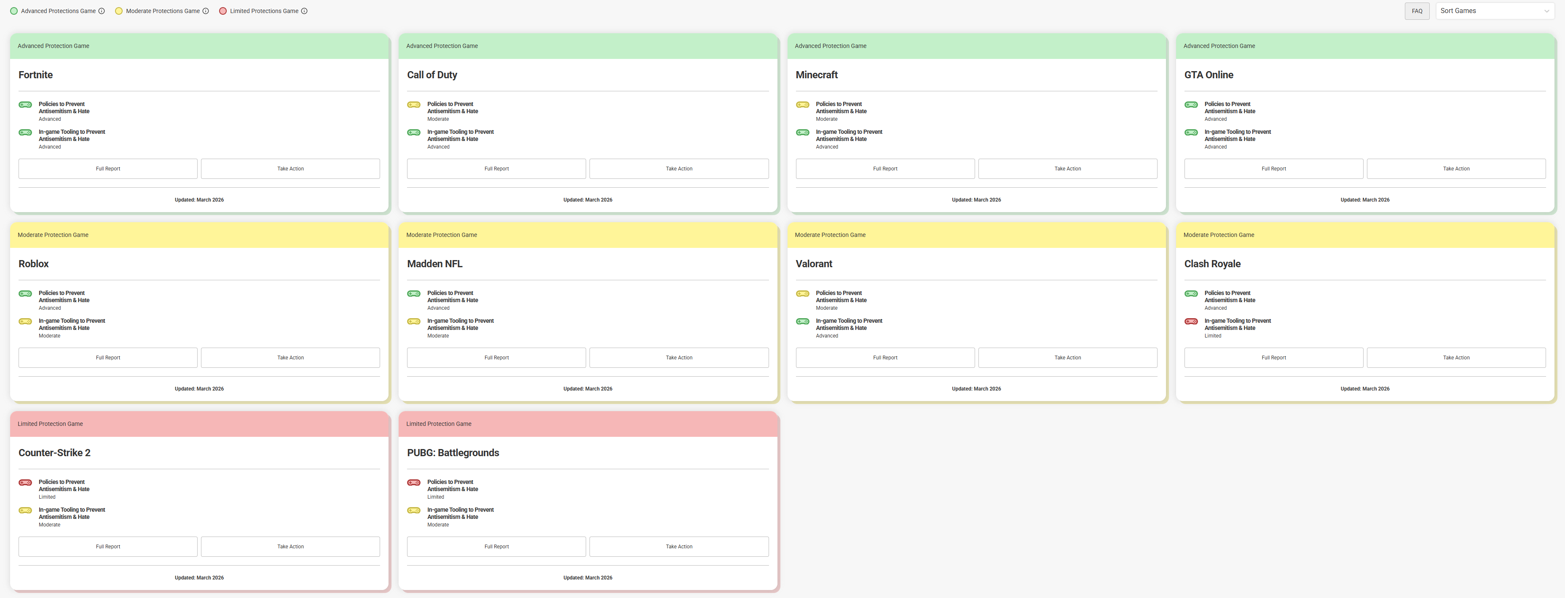
Task: Click info icon beside Moderate Protections Game
Action: pos(205,11)
